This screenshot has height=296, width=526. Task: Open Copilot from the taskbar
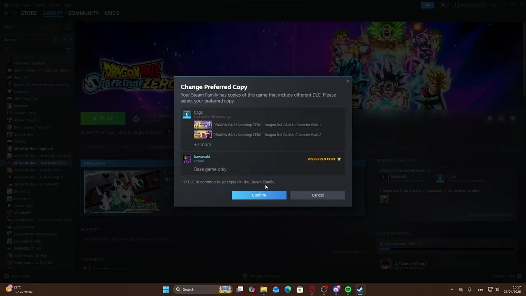click(x=252, y=289)
